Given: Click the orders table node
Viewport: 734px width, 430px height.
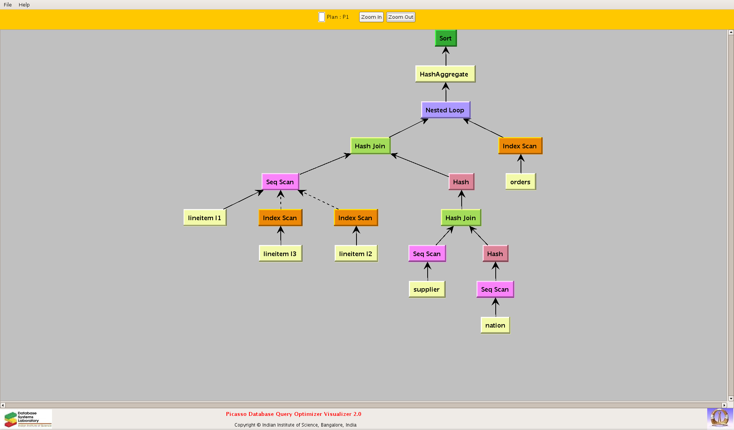Looking at the screenshot, I should tap(520, 182).
